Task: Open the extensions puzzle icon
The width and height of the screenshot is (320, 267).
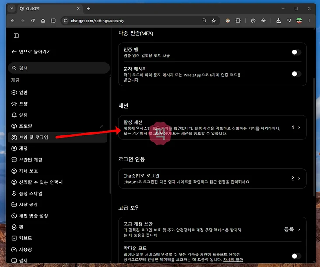Action: pyautogui.click(x=238, y=21)
